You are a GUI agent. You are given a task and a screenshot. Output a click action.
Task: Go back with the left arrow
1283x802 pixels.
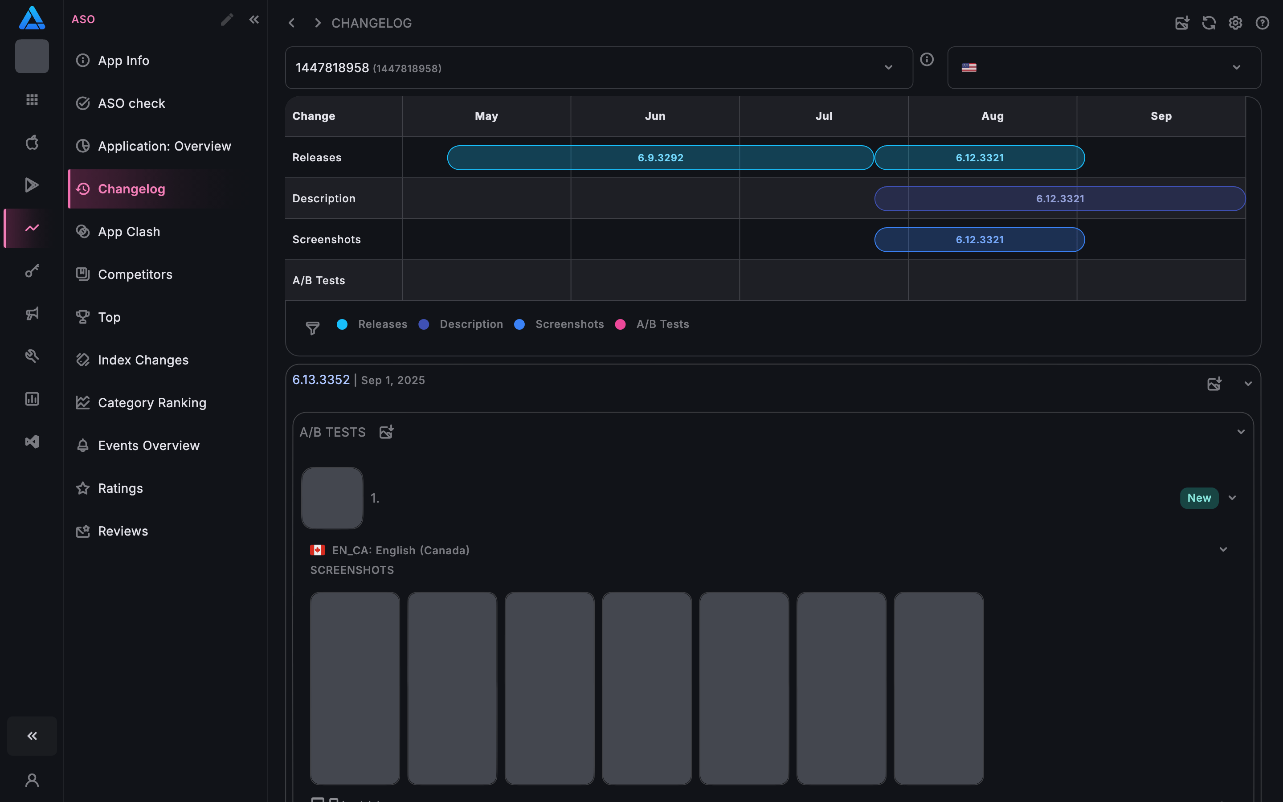tap(292, 23)
